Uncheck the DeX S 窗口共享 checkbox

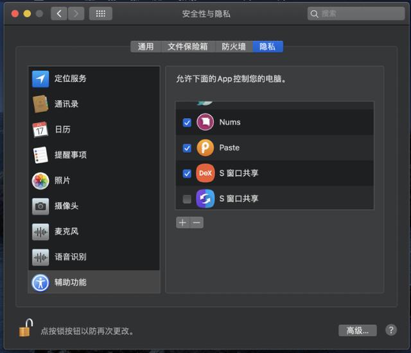click(187, 174)
